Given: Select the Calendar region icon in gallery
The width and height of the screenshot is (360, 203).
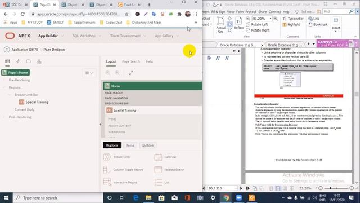Looking at the screenshot, I should [158, 157].
